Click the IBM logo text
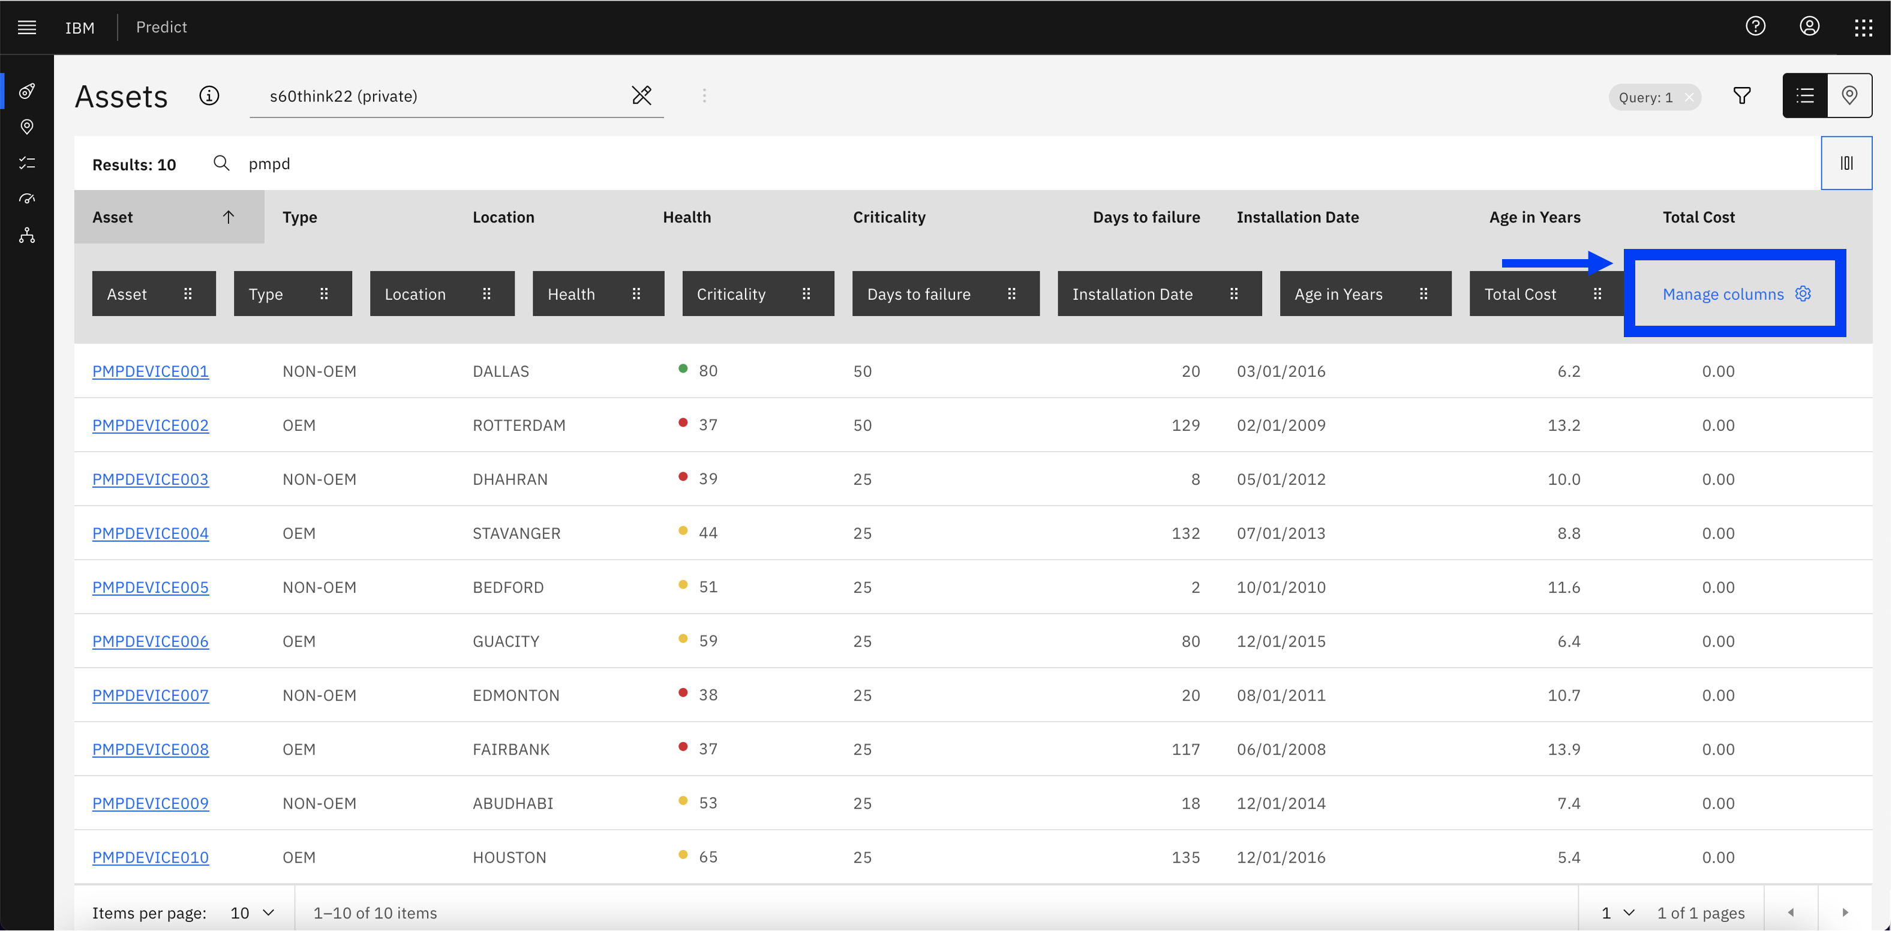The width and height of the screenshot is (1892, 931). 80,28
